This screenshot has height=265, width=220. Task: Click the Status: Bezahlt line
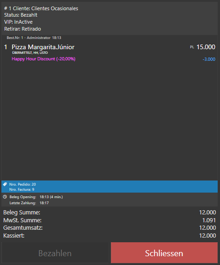tap(20, 15)
